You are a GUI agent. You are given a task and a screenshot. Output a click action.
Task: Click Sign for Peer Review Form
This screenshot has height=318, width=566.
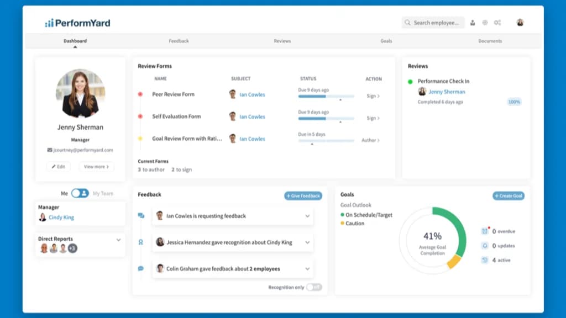(373, 96)
